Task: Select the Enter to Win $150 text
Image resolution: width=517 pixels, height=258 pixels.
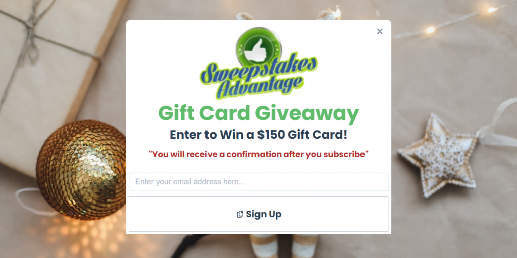Action: pos(258,135)
